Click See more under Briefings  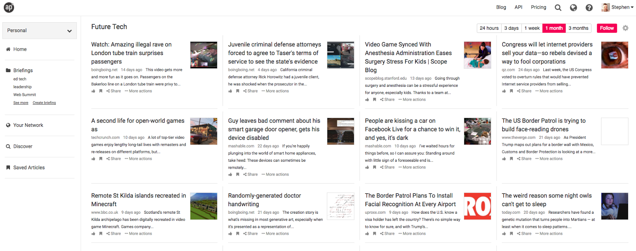tap(21, 103)
